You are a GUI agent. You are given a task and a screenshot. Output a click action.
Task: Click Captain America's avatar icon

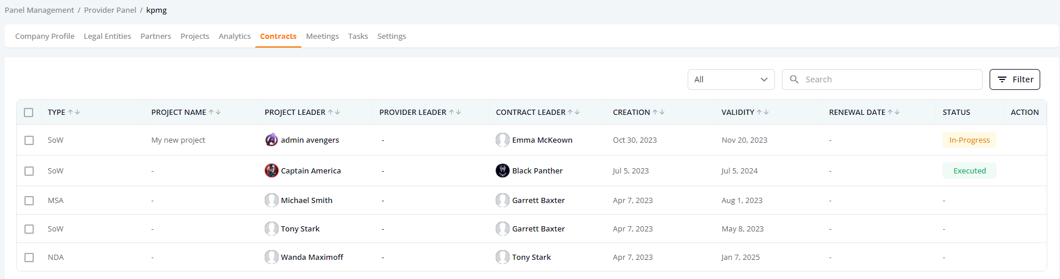(x=271, y=171)
